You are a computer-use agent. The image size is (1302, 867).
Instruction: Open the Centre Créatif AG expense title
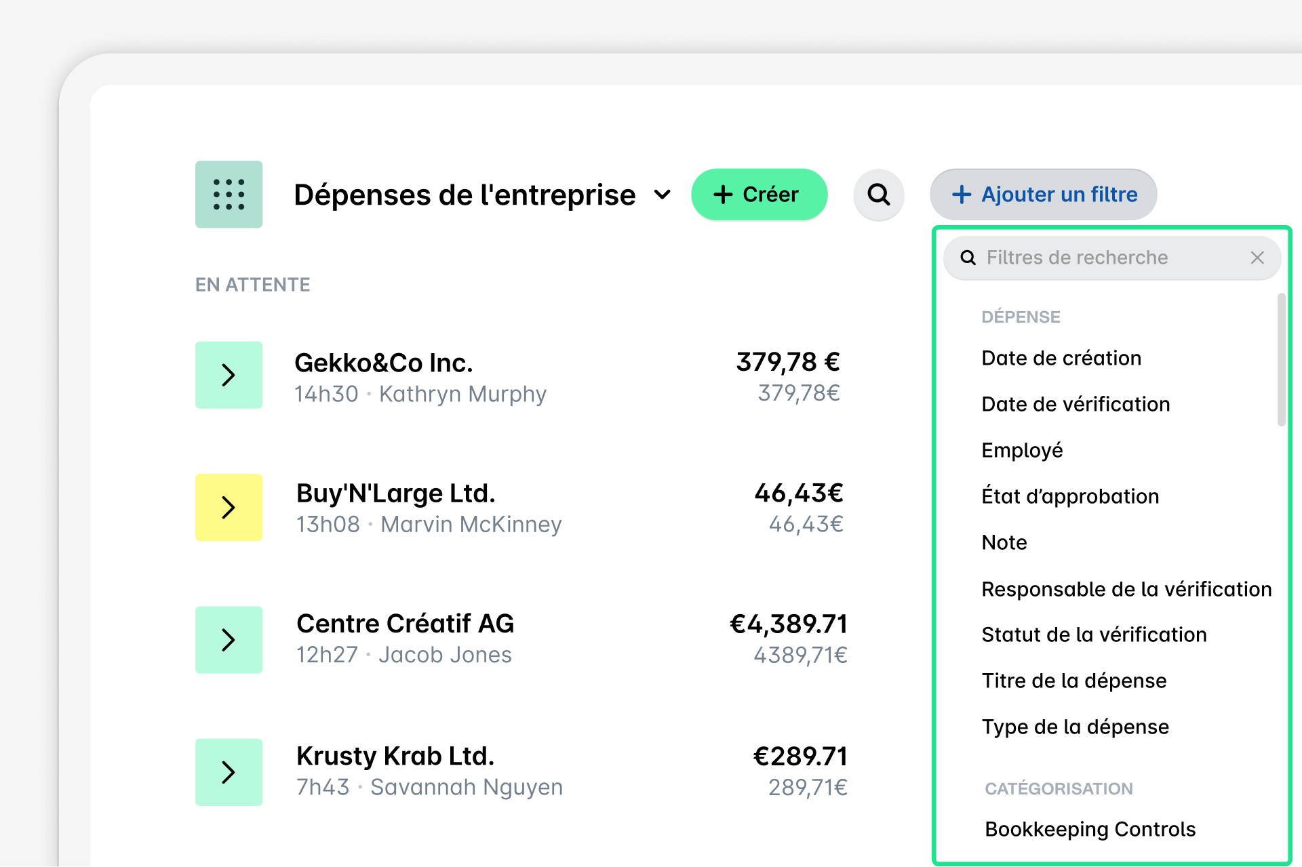coord(405,624)
